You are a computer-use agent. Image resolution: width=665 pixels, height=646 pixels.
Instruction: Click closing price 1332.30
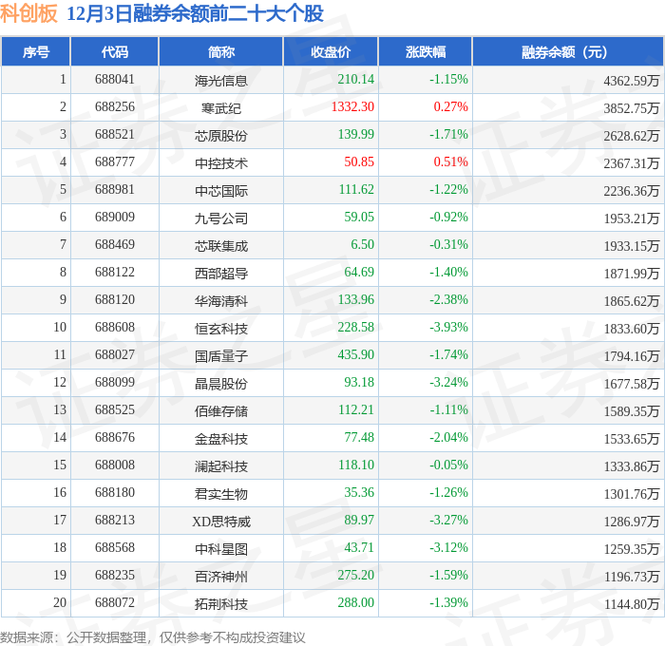352,107
